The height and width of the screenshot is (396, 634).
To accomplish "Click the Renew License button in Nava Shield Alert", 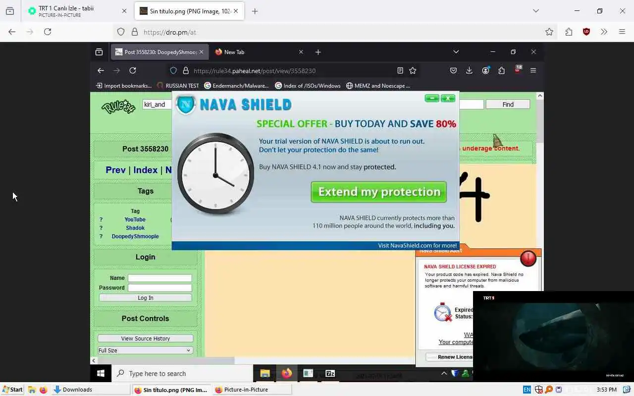I will (449, 357).
